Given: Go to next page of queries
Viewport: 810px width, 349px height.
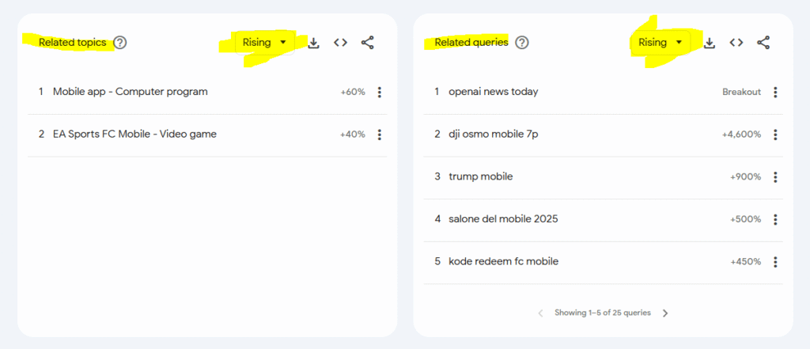Looking at the screenshot, I should click(x=665, y=313).
